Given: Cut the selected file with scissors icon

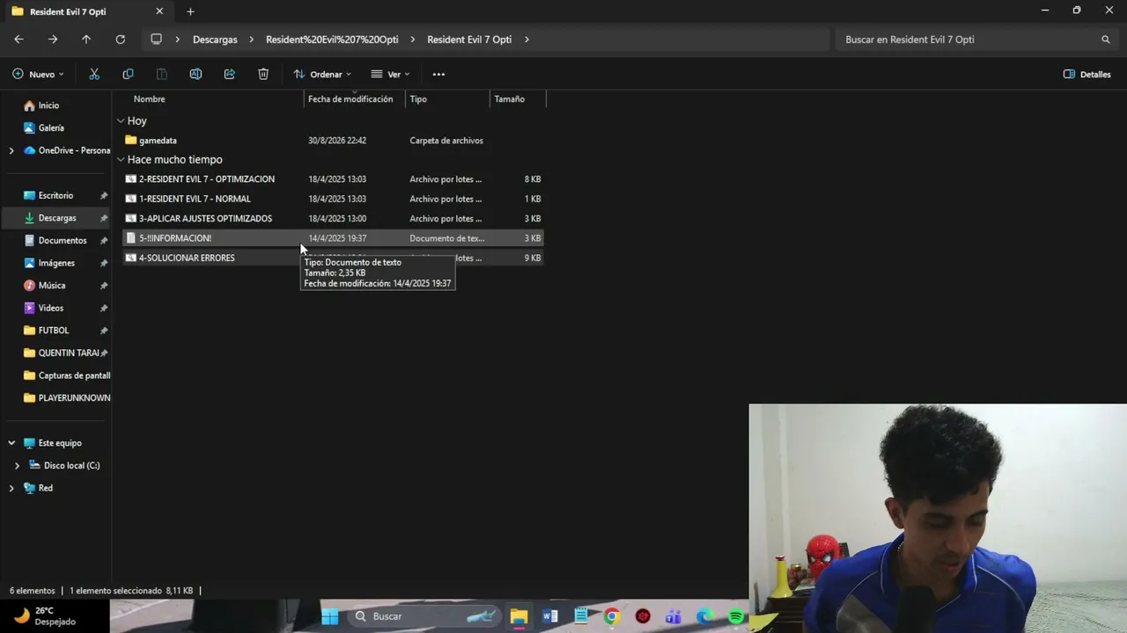Looking at the screenshot, I should click(94, 75).
